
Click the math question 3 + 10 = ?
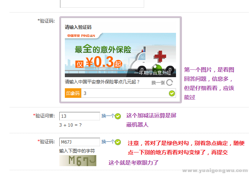click(70, 125)
